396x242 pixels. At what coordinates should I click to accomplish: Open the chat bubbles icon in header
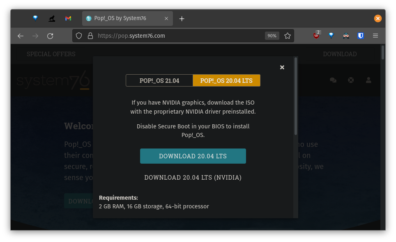[333, 80]
